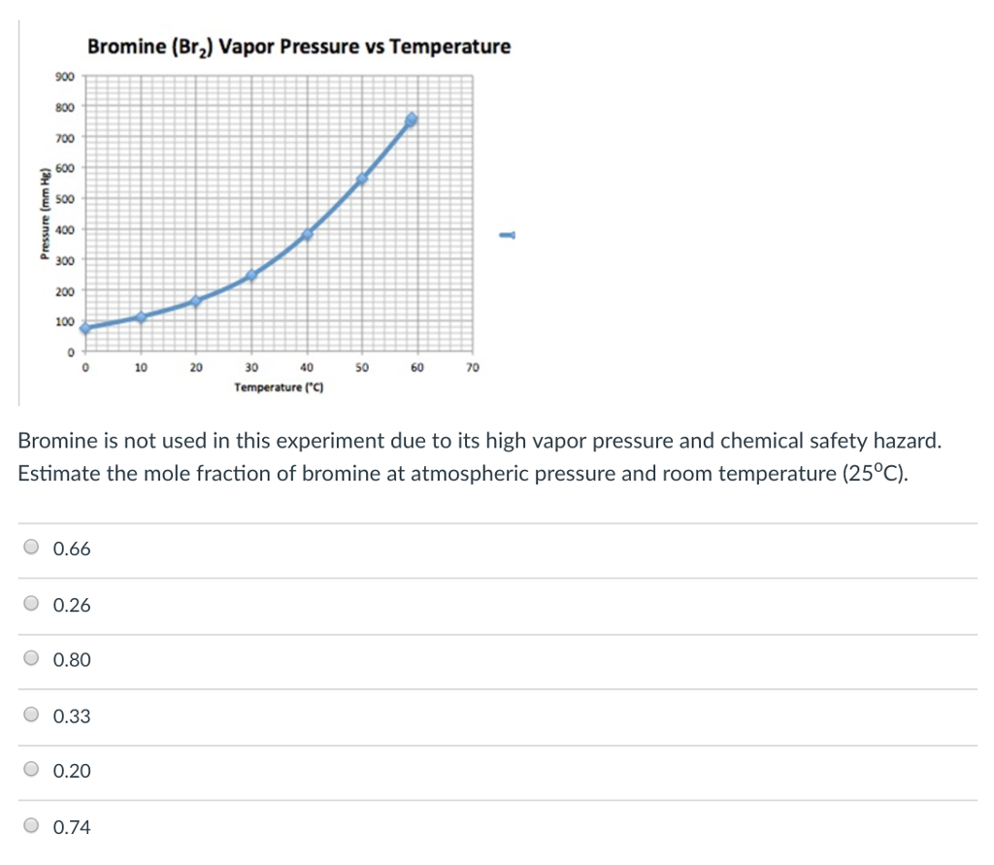The image size is (994, 865).
Task: Click the 900 gridline label on the y-axis
Action: coord(64,75)
